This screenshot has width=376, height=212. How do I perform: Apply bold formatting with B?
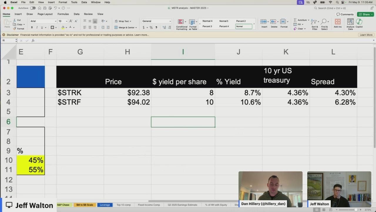pyautogui.click(x=32, y=27)
